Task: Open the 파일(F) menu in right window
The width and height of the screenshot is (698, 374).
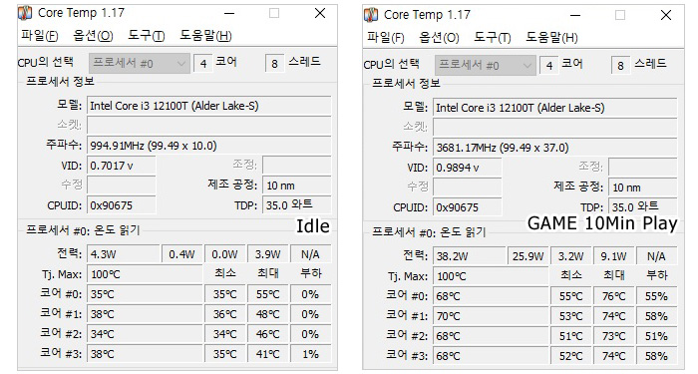Action: [x=386, y=38]
